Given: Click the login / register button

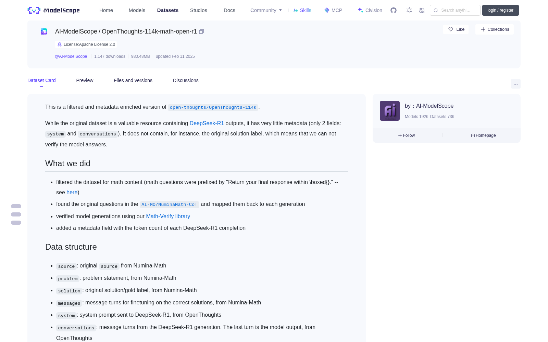Looking at the screenshot, I should [x=500, y=10].
